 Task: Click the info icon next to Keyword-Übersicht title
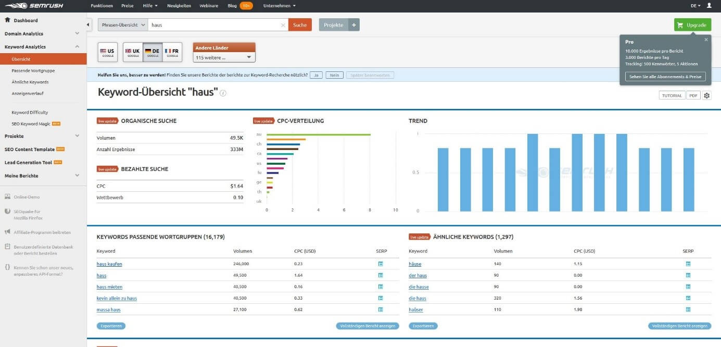(x=223, y=93)
